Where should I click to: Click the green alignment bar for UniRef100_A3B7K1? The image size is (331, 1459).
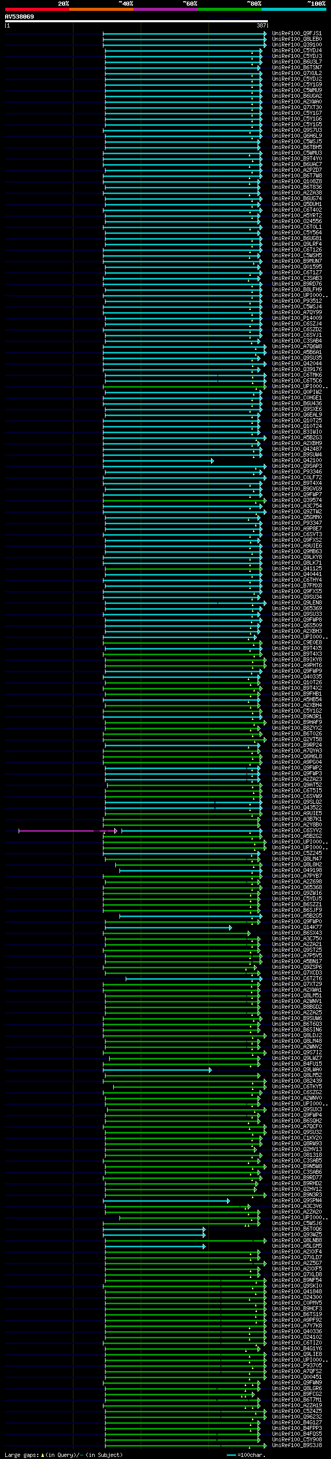tap(182, 819)
